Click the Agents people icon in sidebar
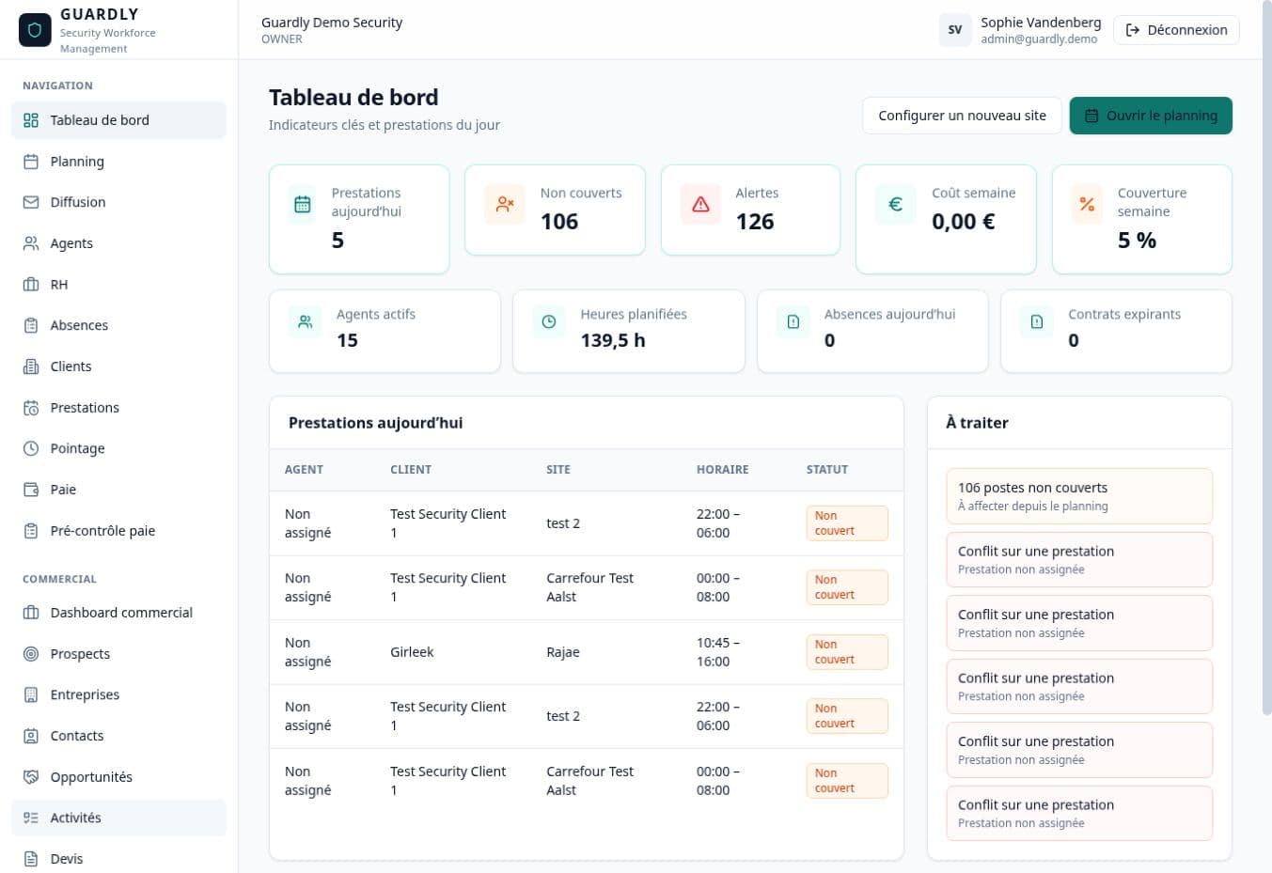The width and height of the screenshot is (1272, 873). coord(31,243)
